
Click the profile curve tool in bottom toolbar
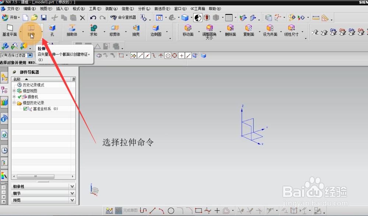(143, 210)
